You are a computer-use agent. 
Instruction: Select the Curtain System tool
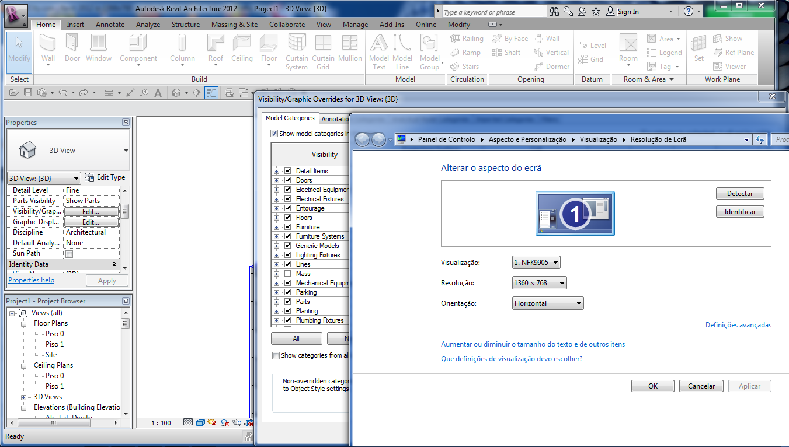point(297,52)
